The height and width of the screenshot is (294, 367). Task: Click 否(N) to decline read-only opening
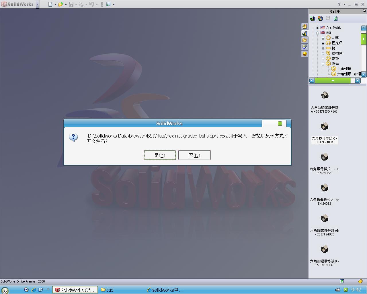coord(194,155)
